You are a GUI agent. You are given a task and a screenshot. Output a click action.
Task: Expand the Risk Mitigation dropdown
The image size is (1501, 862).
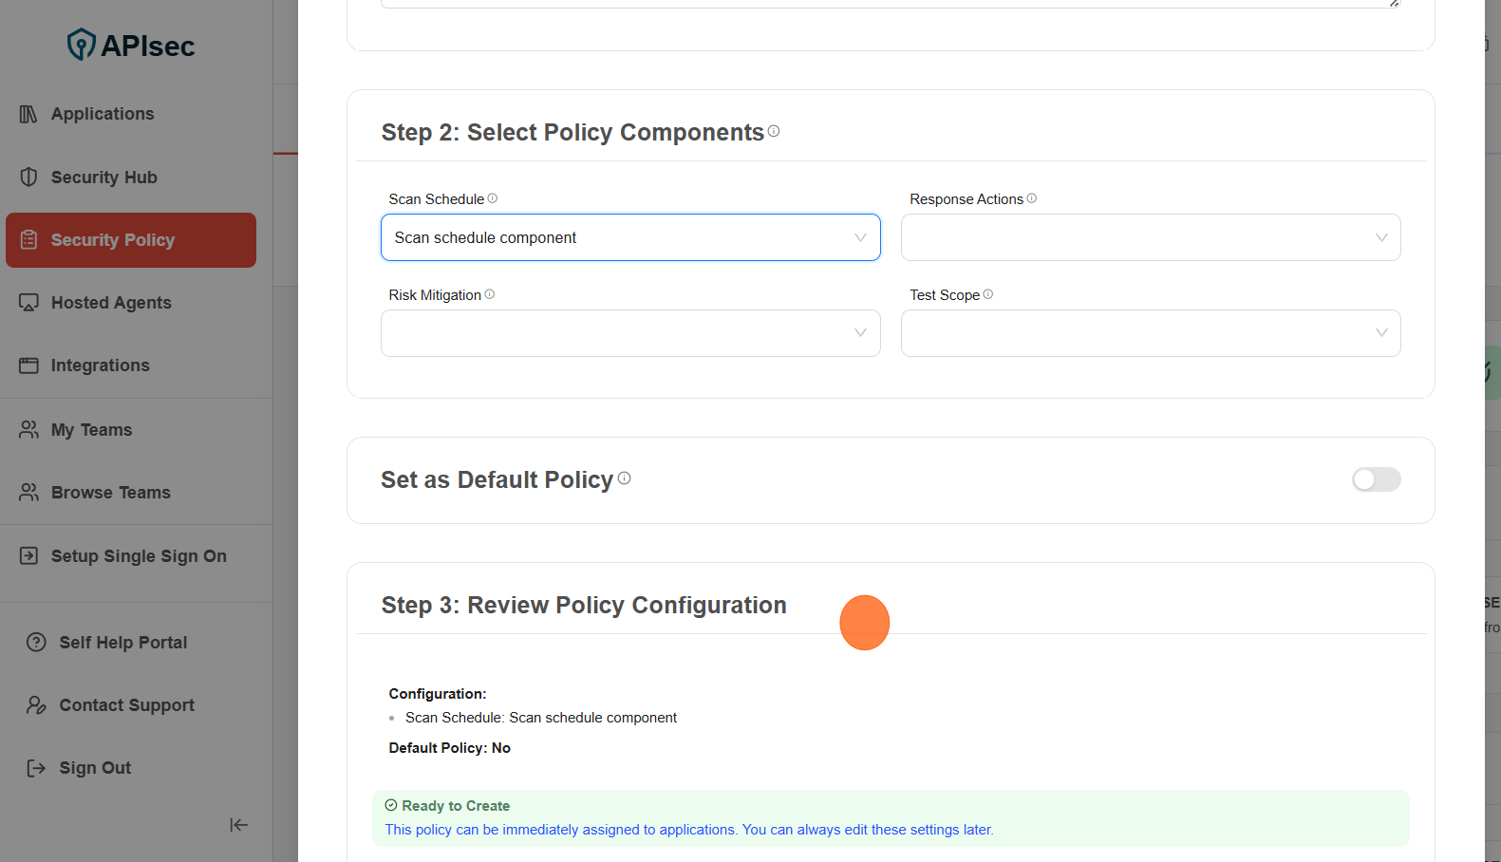coord(629,333)
